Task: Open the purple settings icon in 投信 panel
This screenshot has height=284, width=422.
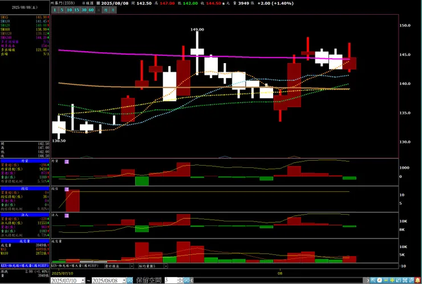Action: coord(67,189)
